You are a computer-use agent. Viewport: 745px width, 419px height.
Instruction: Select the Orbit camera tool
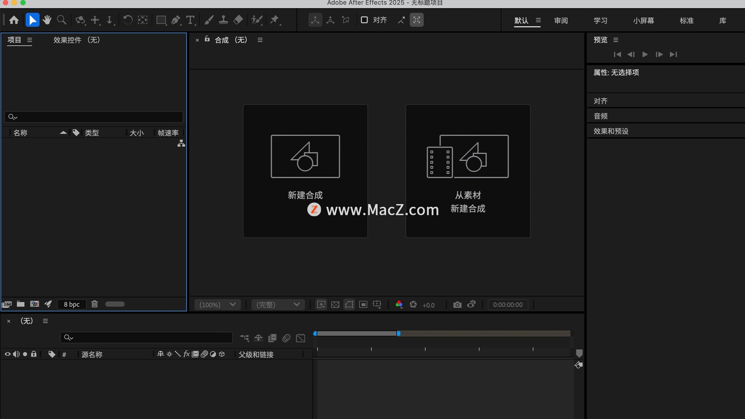(80, 20)
